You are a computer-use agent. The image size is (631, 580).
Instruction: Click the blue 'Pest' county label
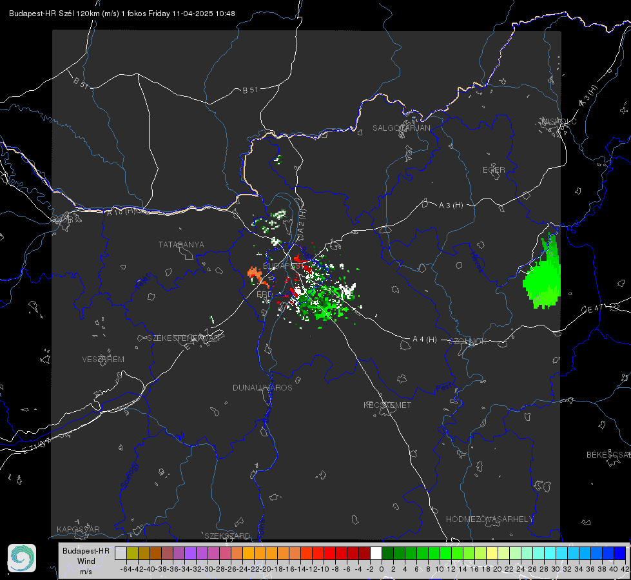pyautogui.click(x=443, y=389)
